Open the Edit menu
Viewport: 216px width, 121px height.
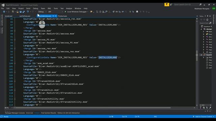[8, 8]
